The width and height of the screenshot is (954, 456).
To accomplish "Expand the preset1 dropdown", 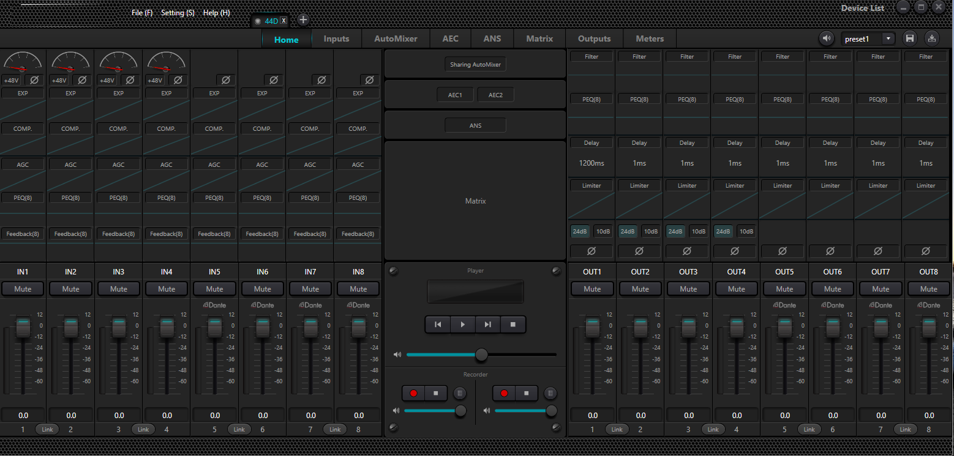I will (888, 39).
